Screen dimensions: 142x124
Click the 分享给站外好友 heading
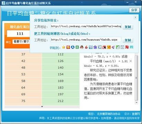pyautogui.click(x=46, y=20)
